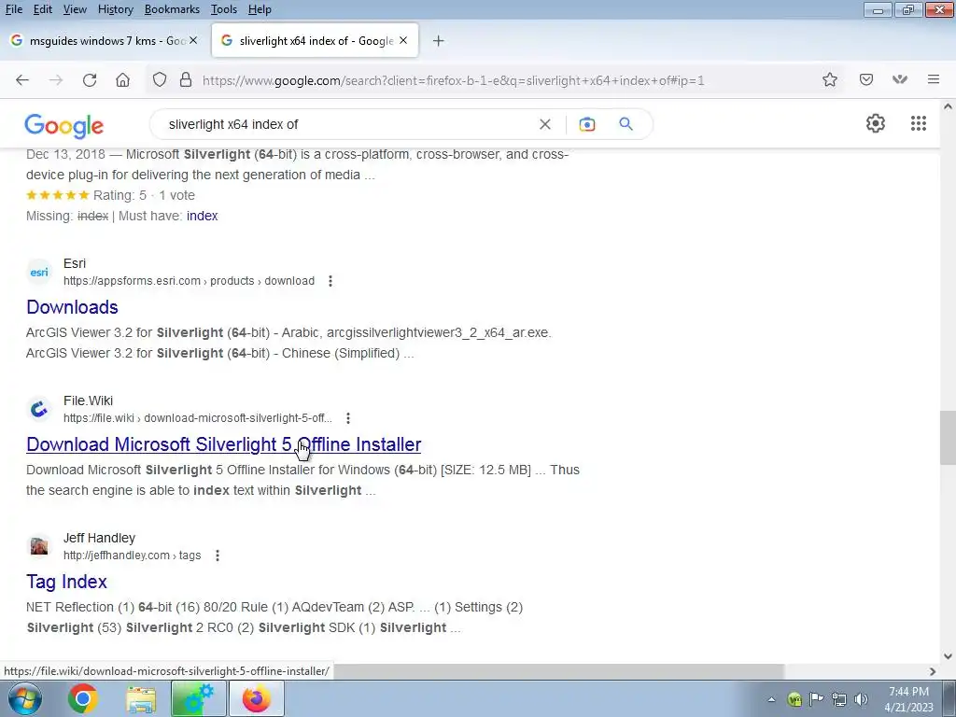Search by image with the camera icon
Image resolution: width=956 pixels, height=717 pixels.
(x=587, y=124)
